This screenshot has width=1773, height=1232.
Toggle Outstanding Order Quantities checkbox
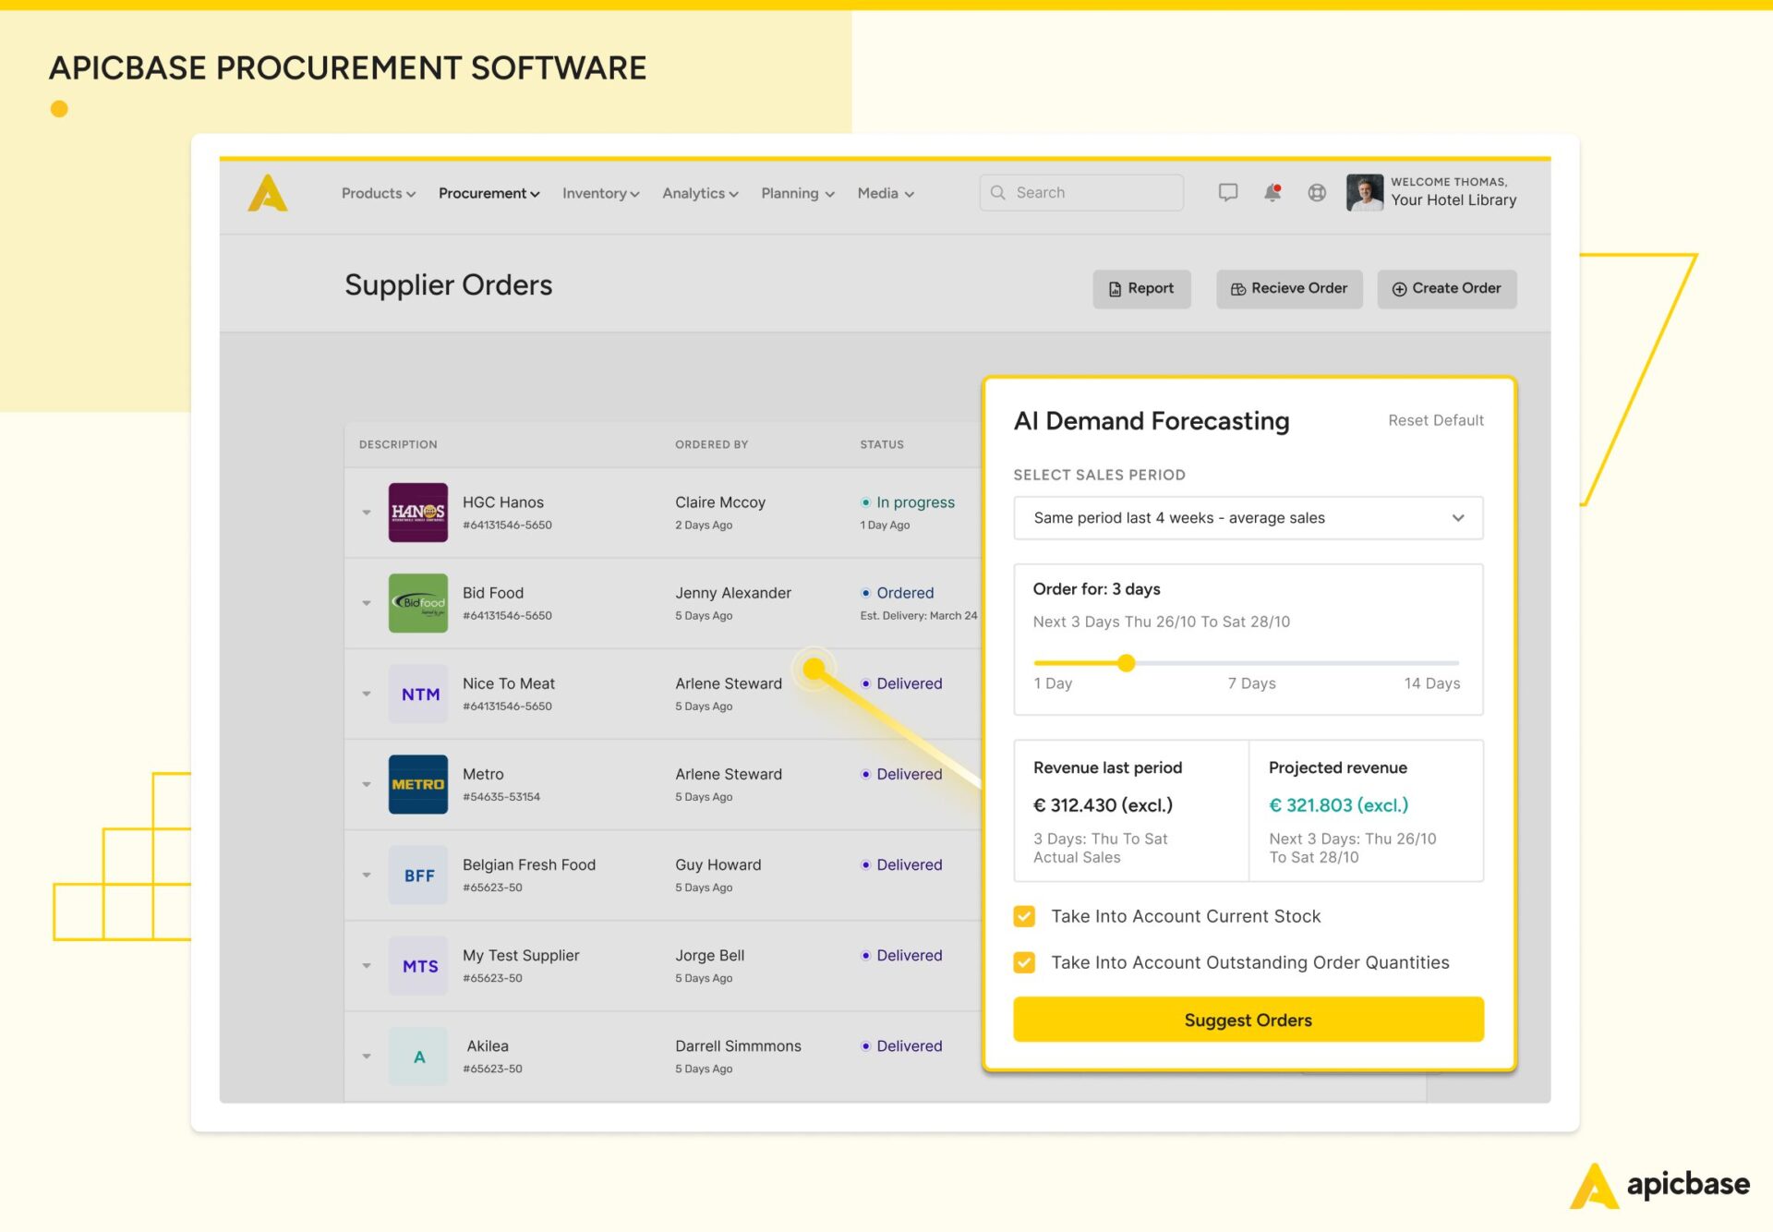pos(1024,962)
